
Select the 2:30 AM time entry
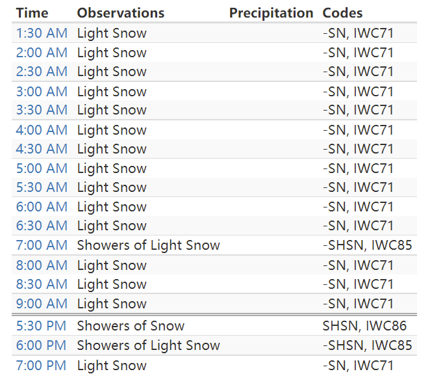click(42, 72)
